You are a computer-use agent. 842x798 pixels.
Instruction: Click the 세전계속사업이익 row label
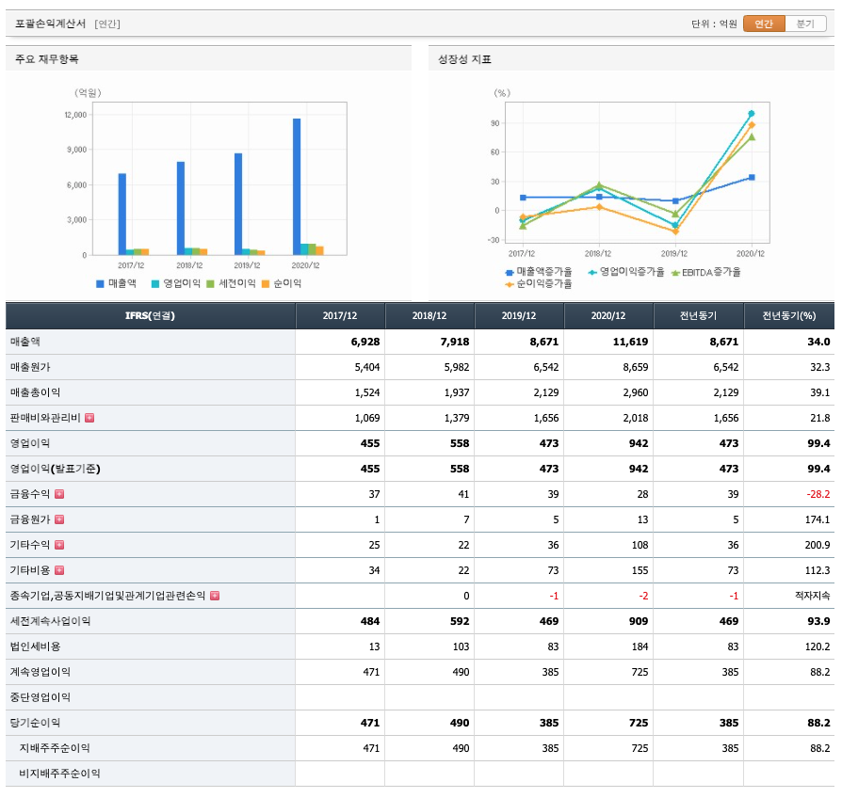(51, 621)
